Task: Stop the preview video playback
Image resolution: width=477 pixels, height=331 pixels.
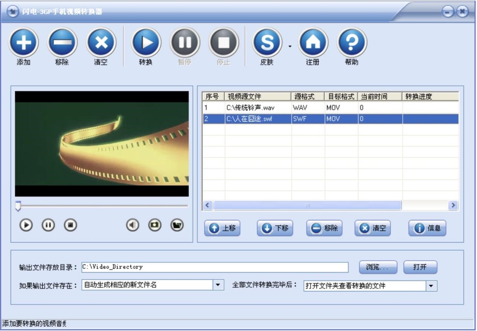Action: (x=70, y=225)
